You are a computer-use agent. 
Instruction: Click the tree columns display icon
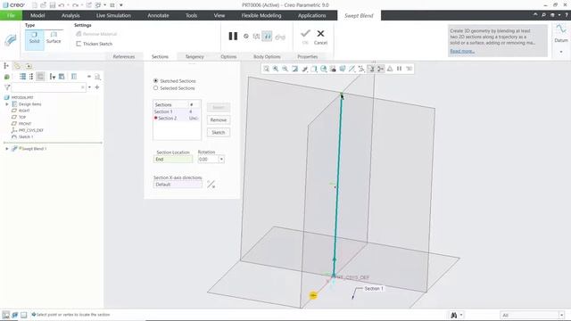[74, 77]
